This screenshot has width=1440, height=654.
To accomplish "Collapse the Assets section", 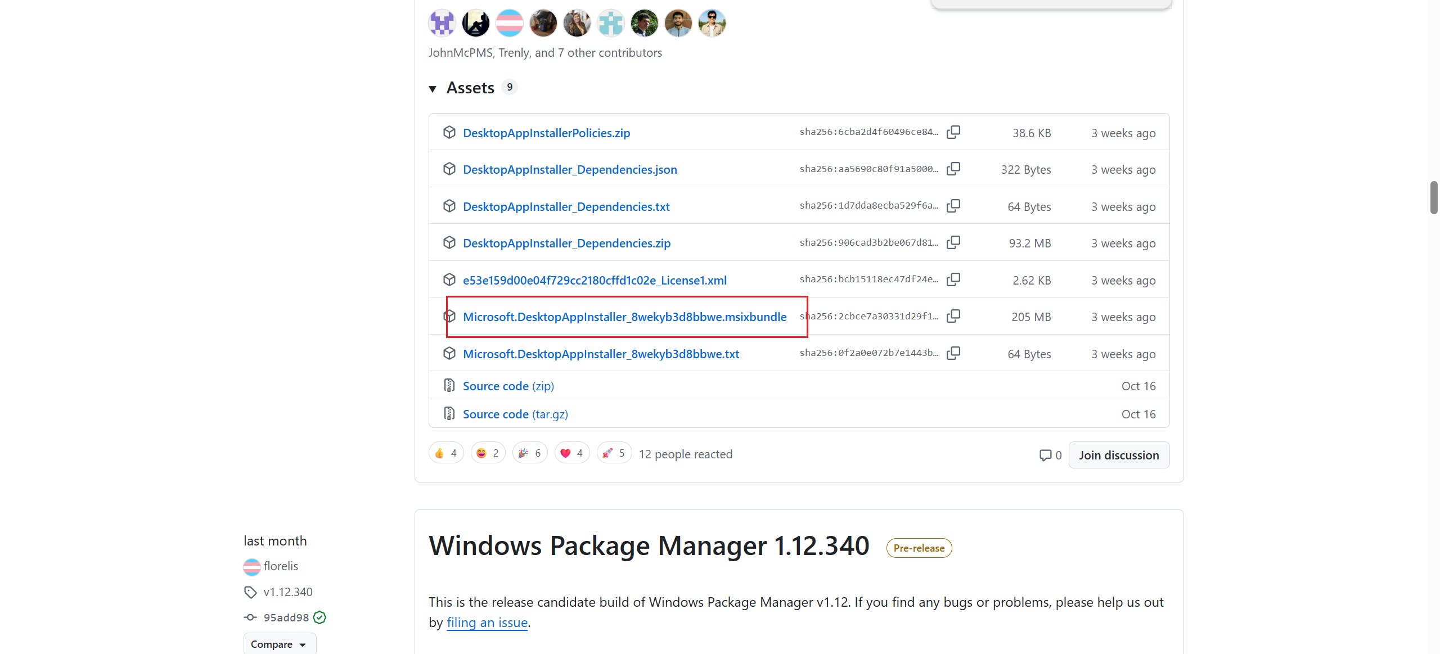I will click(x=433, y=89).
